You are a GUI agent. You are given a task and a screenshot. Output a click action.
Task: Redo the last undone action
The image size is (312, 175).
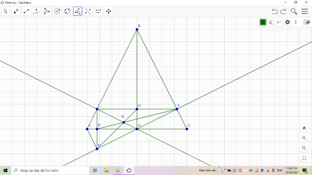pos(283,11)
